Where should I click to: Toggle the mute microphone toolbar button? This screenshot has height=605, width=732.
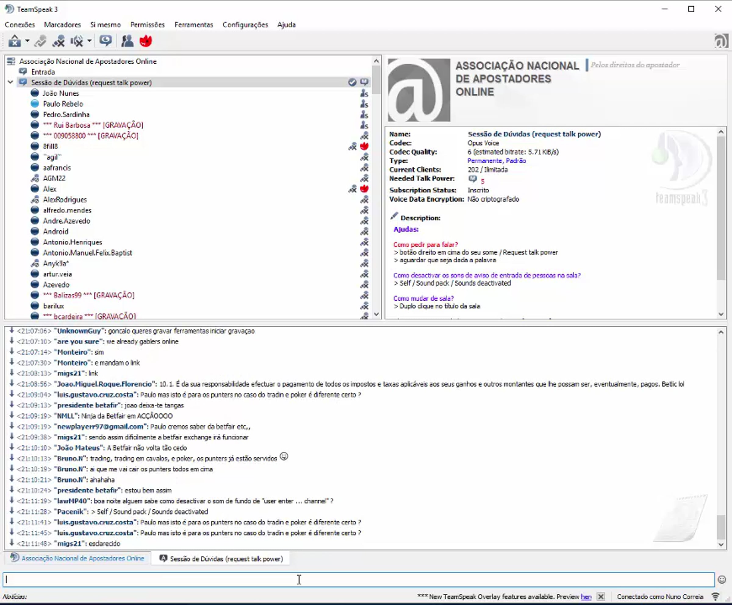coord(59,41)
